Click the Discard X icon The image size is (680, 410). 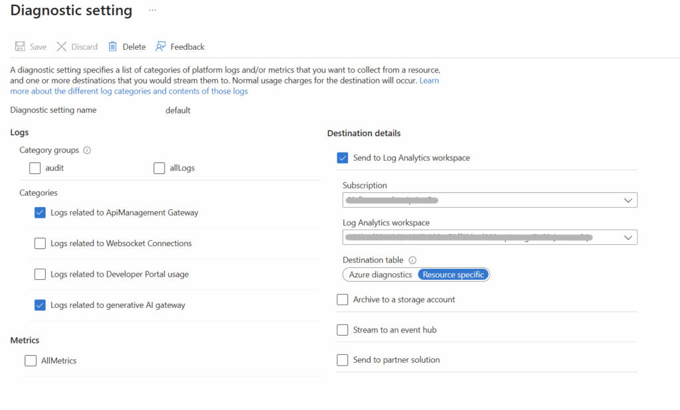(62, 46)
